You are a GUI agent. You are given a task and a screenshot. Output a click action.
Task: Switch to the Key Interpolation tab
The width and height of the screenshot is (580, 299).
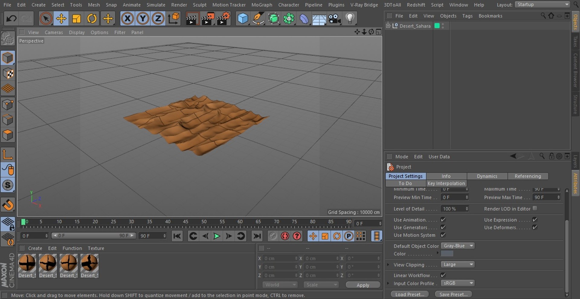pyautogui.click(x=446, y=183)
